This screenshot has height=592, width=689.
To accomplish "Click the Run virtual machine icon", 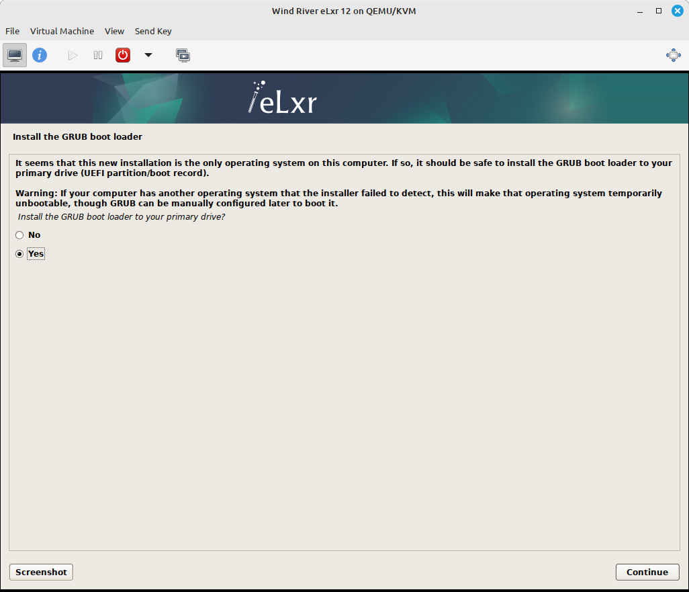I will 72,54.
